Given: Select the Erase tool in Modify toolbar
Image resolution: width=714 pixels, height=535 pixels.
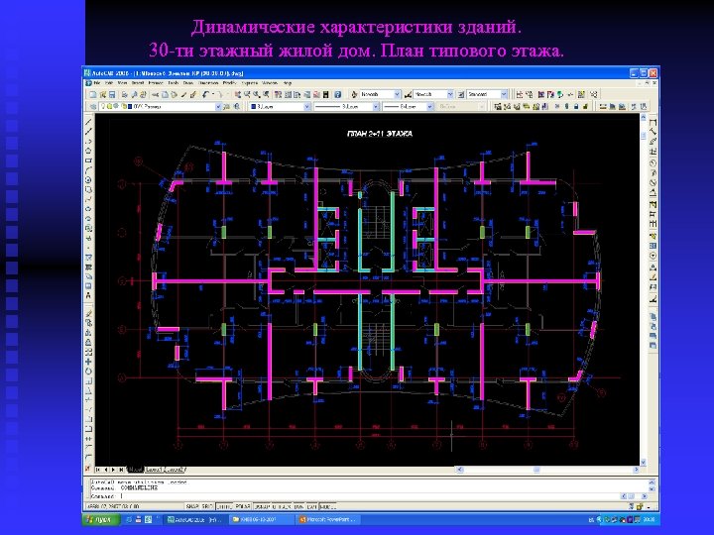Looking at the screenshot, I should (88, 313).
